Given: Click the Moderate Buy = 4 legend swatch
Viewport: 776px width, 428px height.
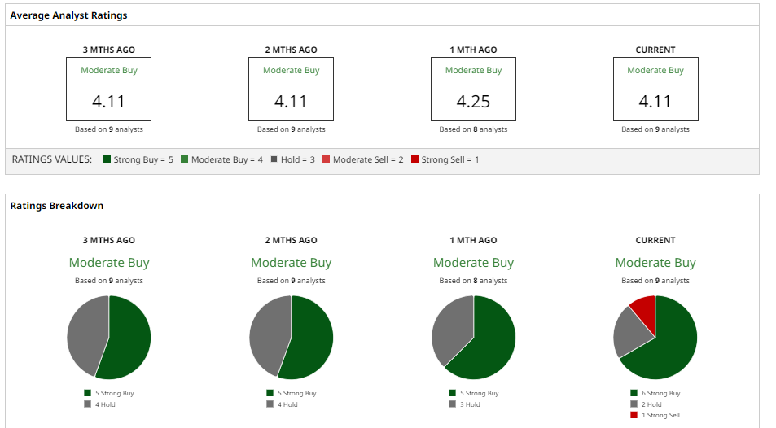Looking at the screenshot, I should [184, 160].
